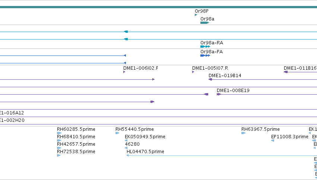
Task: Select the DME1-008E19 feature arrowhead
Action: tap(219, 94)
